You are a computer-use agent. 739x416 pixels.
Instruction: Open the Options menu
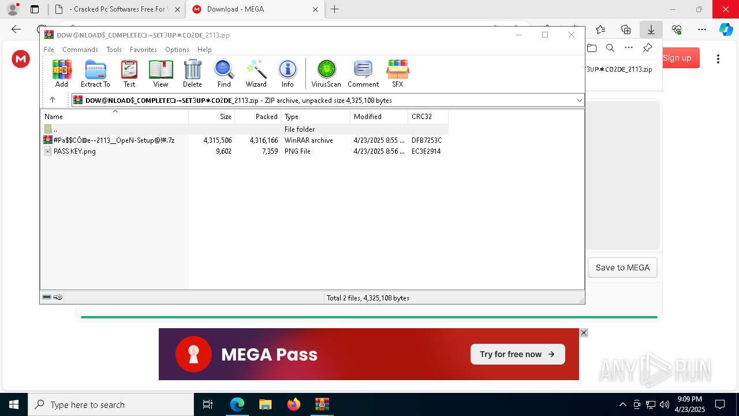(x=177, y=50)
